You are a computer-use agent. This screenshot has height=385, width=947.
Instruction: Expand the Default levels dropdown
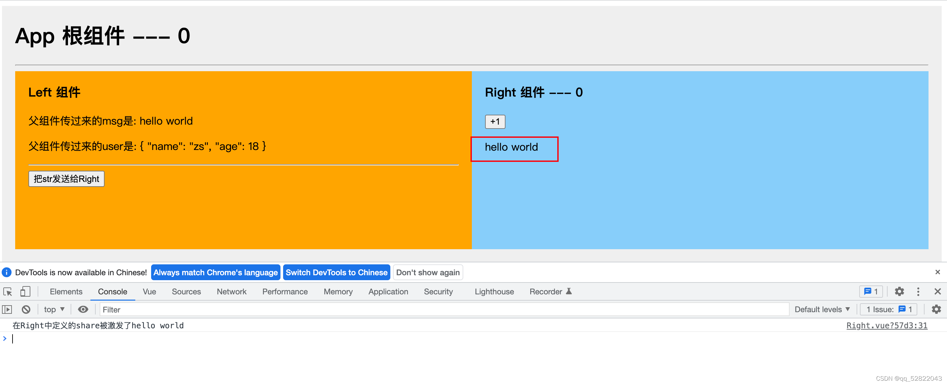[822, 310]
